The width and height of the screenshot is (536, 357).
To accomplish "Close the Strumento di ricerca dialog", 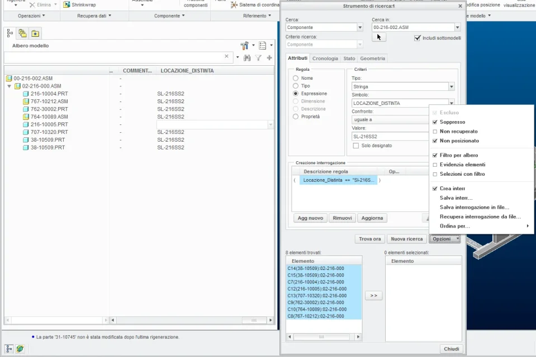I will (x=460, y=6).
